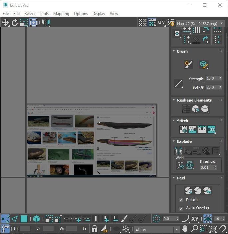Click Stitch to Target icon
Screen dimensions: 228x234
click(x=183, y=129)
